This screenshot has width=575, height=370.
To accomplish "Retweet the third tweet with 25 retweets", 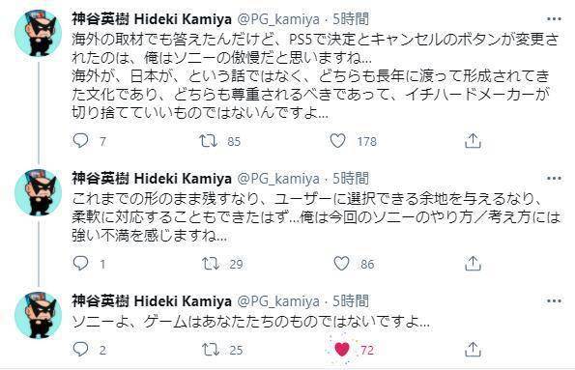I will tap(211, 350).
